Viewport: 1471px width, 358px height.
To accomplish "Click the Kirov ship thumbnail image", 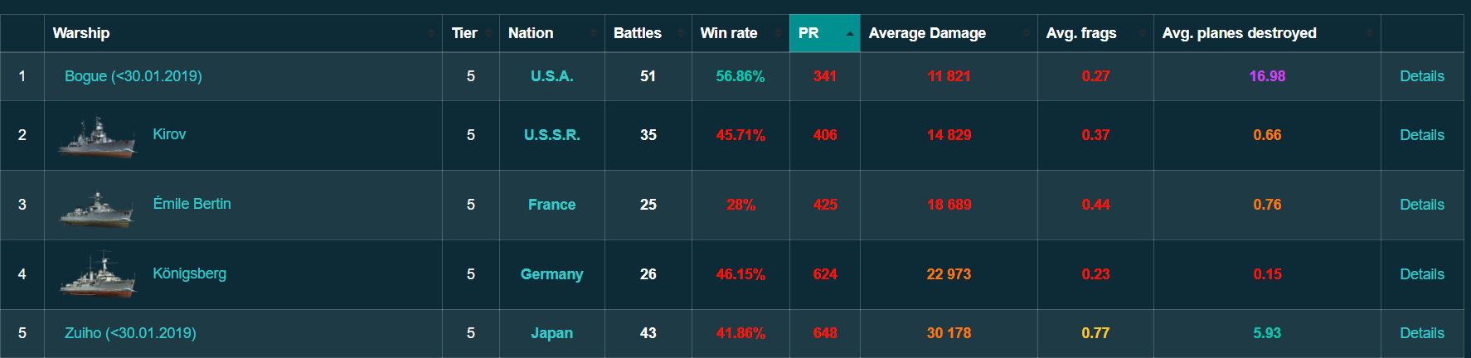I will coord(96,138).
